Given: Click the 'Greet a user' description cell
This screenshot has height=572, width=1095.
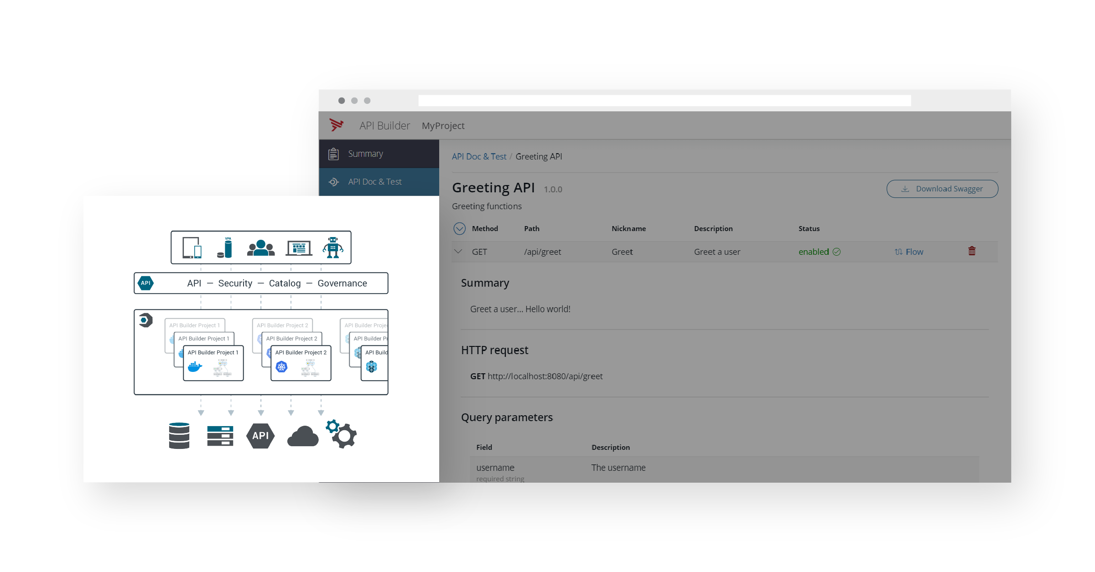Looking at the screenshot, I should [717, 252].
